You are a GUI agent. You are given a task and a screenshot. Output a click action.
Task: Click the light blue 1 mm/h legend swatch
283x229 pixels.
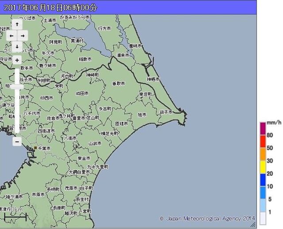point(263,206)
